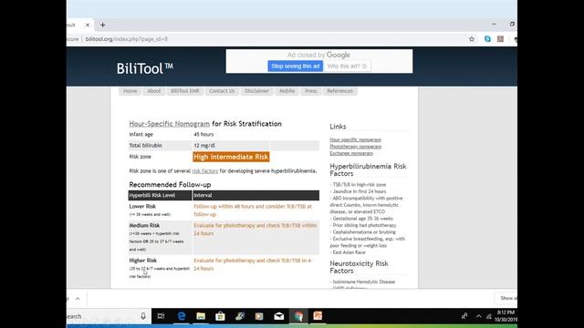Click the extension icon beside the Skype icon
The height and width of the screenshot is (328, 584).
(x=500, y=39)
